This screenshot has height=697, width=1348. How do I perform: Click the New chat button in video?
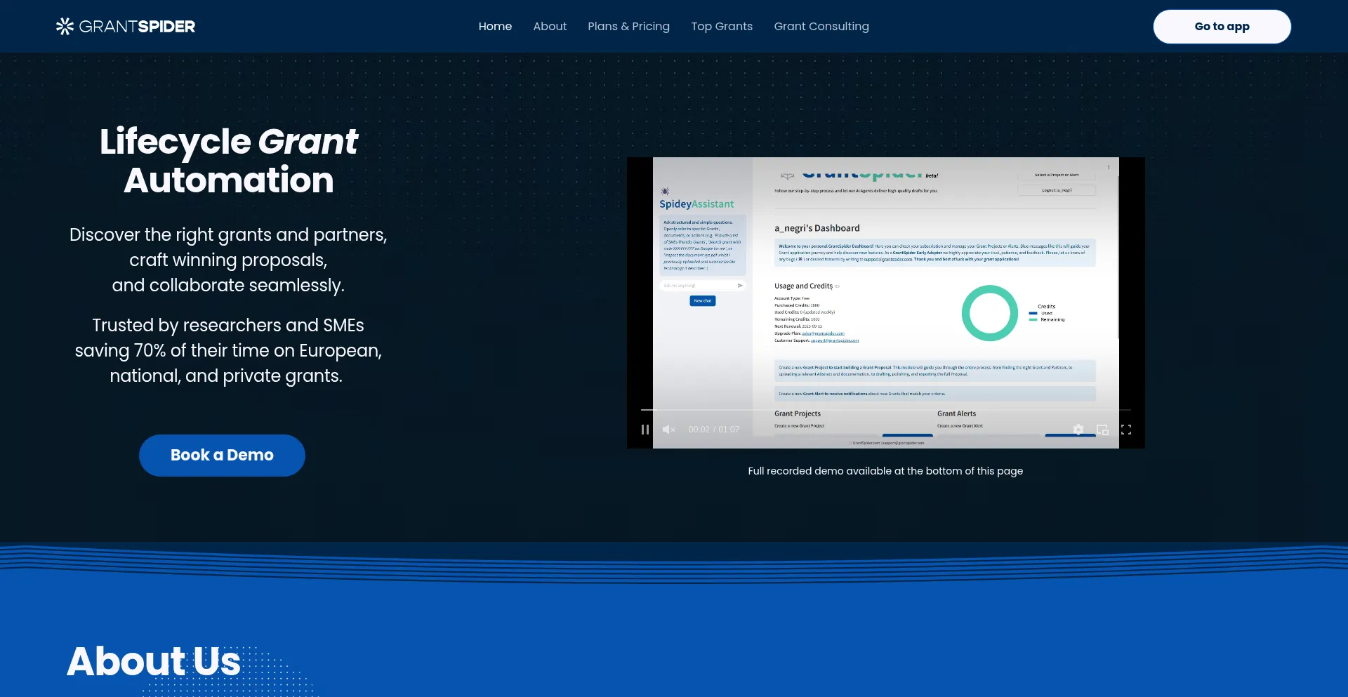click(x=702, y=300)
